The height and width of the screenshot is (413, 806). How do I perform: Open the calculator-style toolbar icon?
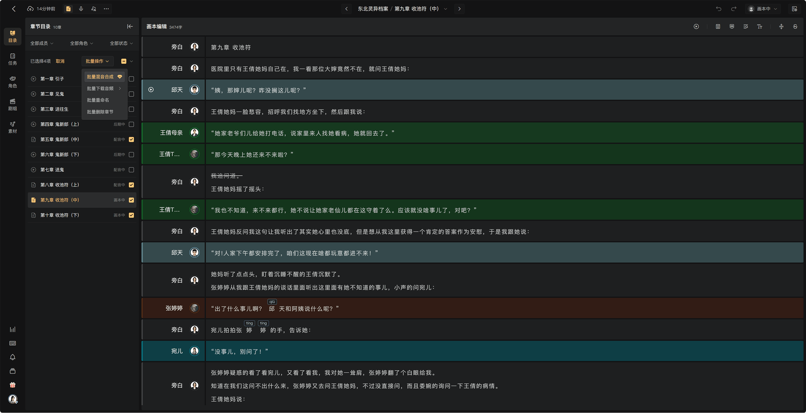click(x=718, y=27)
